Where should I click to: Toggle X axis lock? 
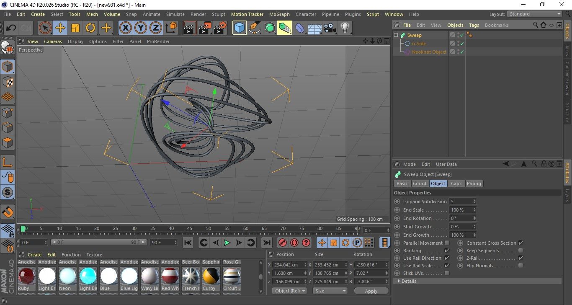[125, 28]
